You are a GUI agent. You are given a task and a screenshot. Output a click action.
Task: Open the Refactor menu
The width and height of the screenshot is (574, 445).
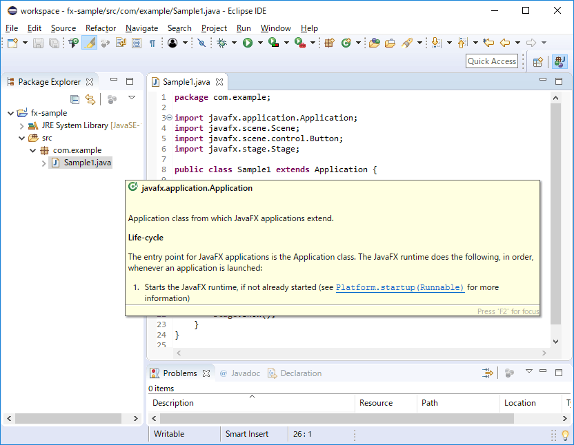101,28
